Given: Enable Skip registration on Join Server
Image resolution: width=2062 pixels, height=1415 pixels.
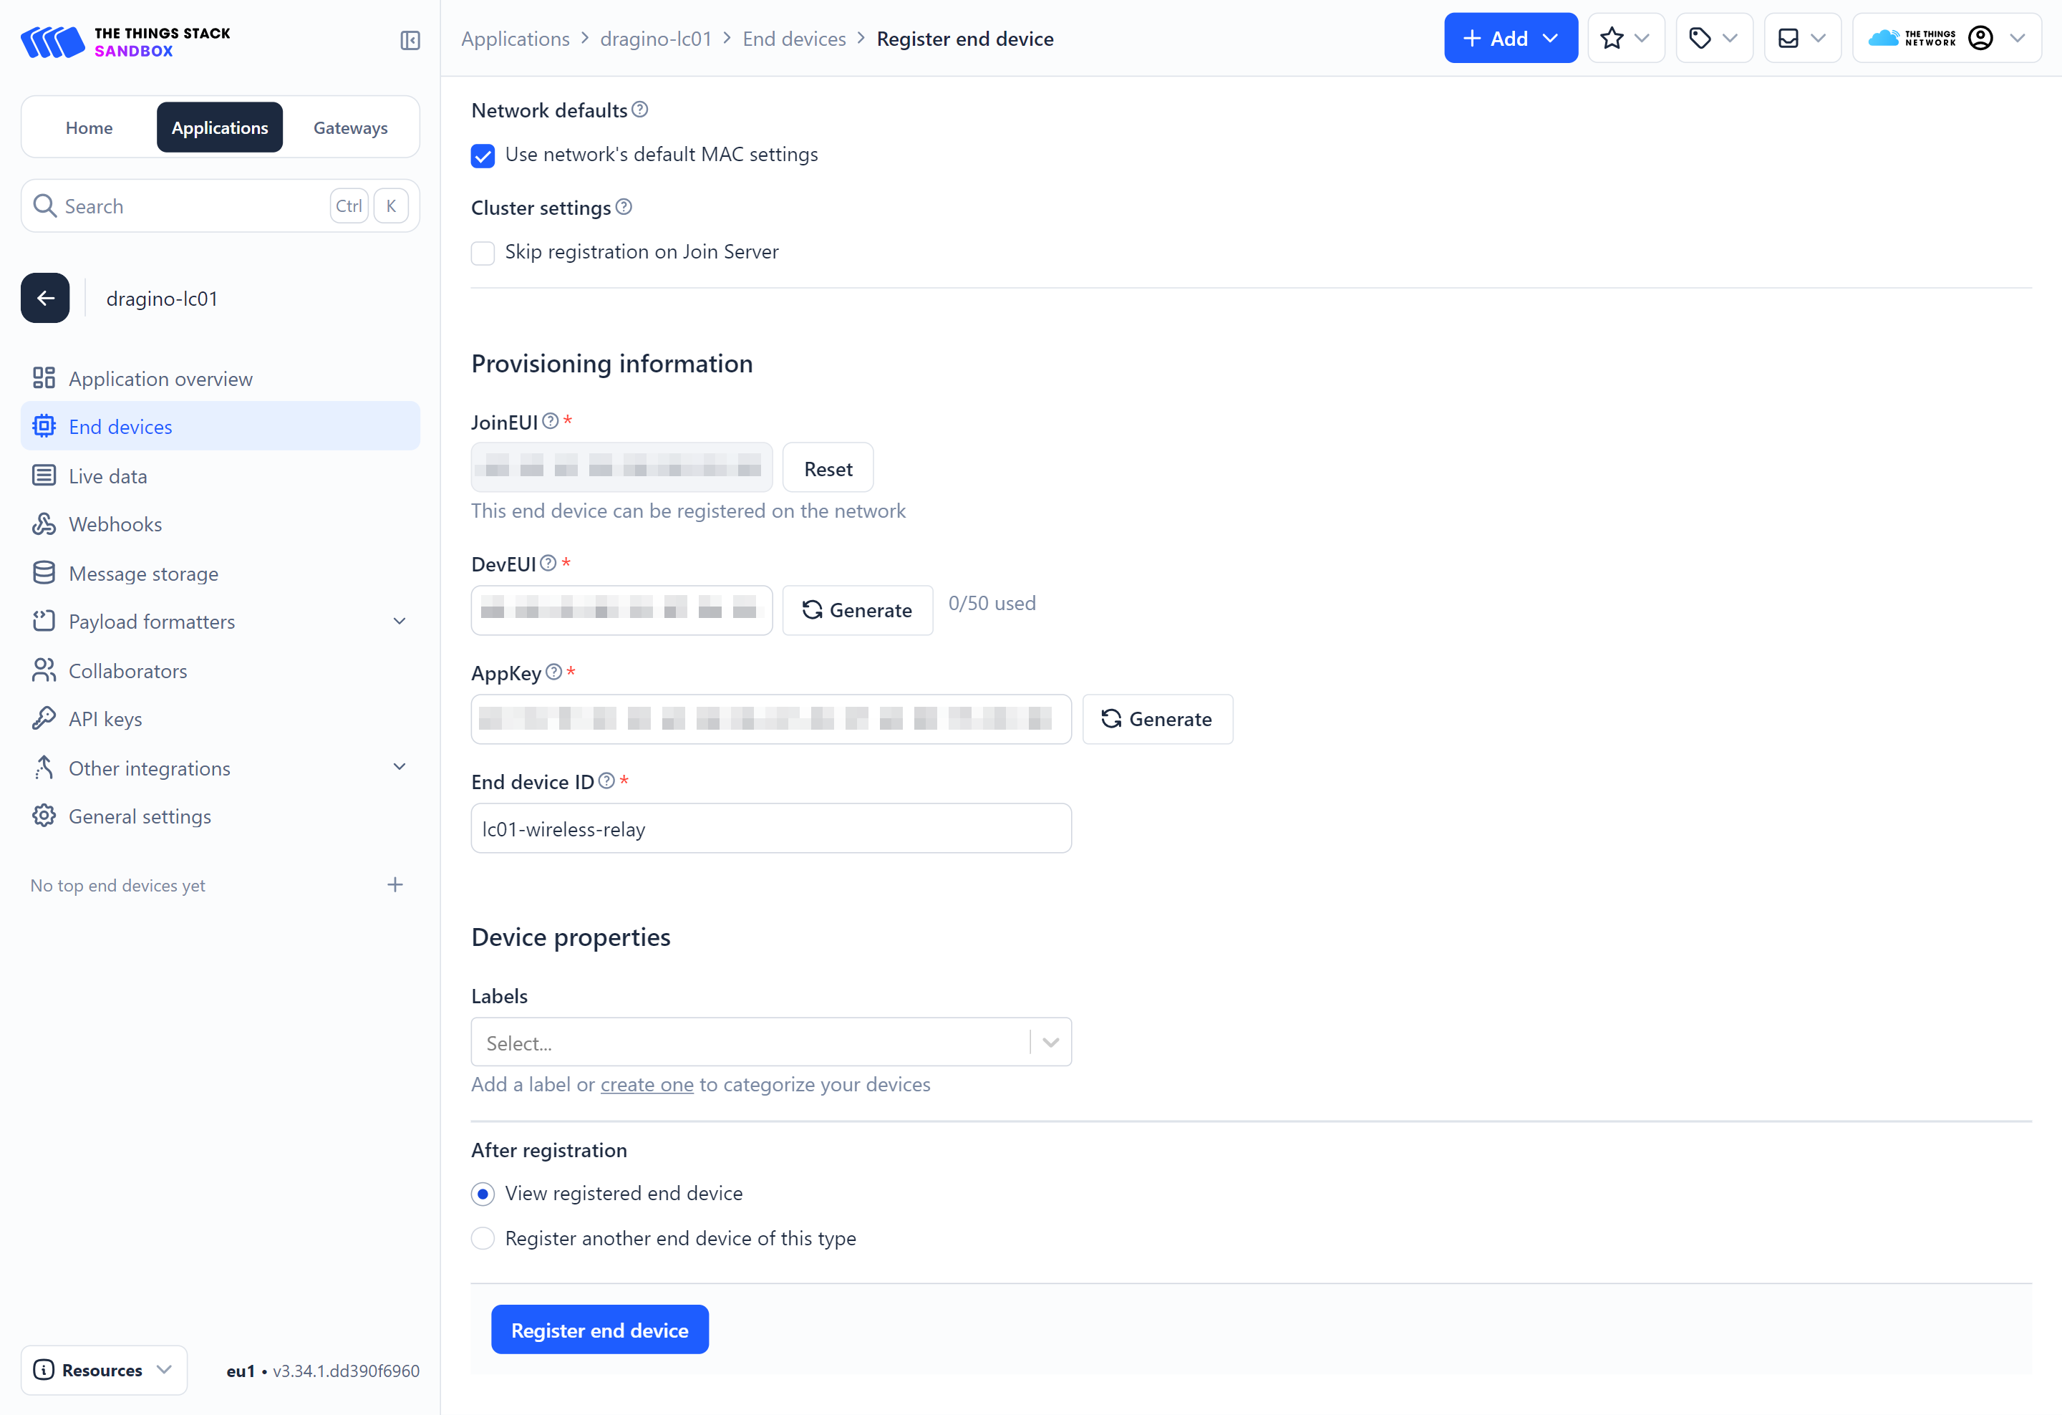Looking at the screenshot, I should (483, 253).
